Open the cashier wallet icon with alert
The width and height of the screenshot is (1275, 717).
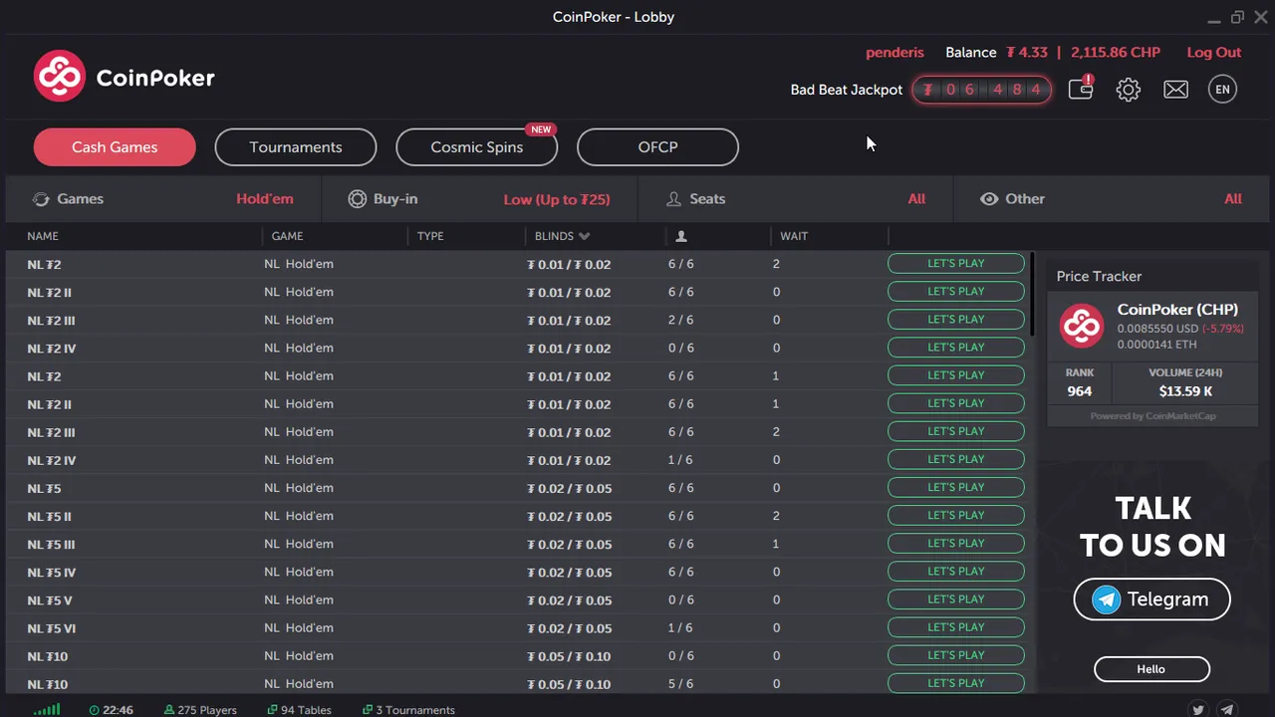(x=1081, y=89)
